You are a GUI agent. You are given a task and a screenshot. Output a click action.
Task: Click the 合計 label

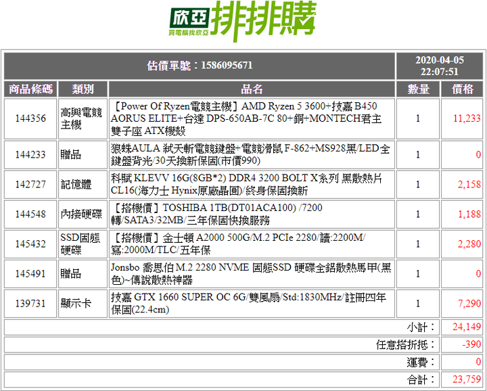coord(421,379)
